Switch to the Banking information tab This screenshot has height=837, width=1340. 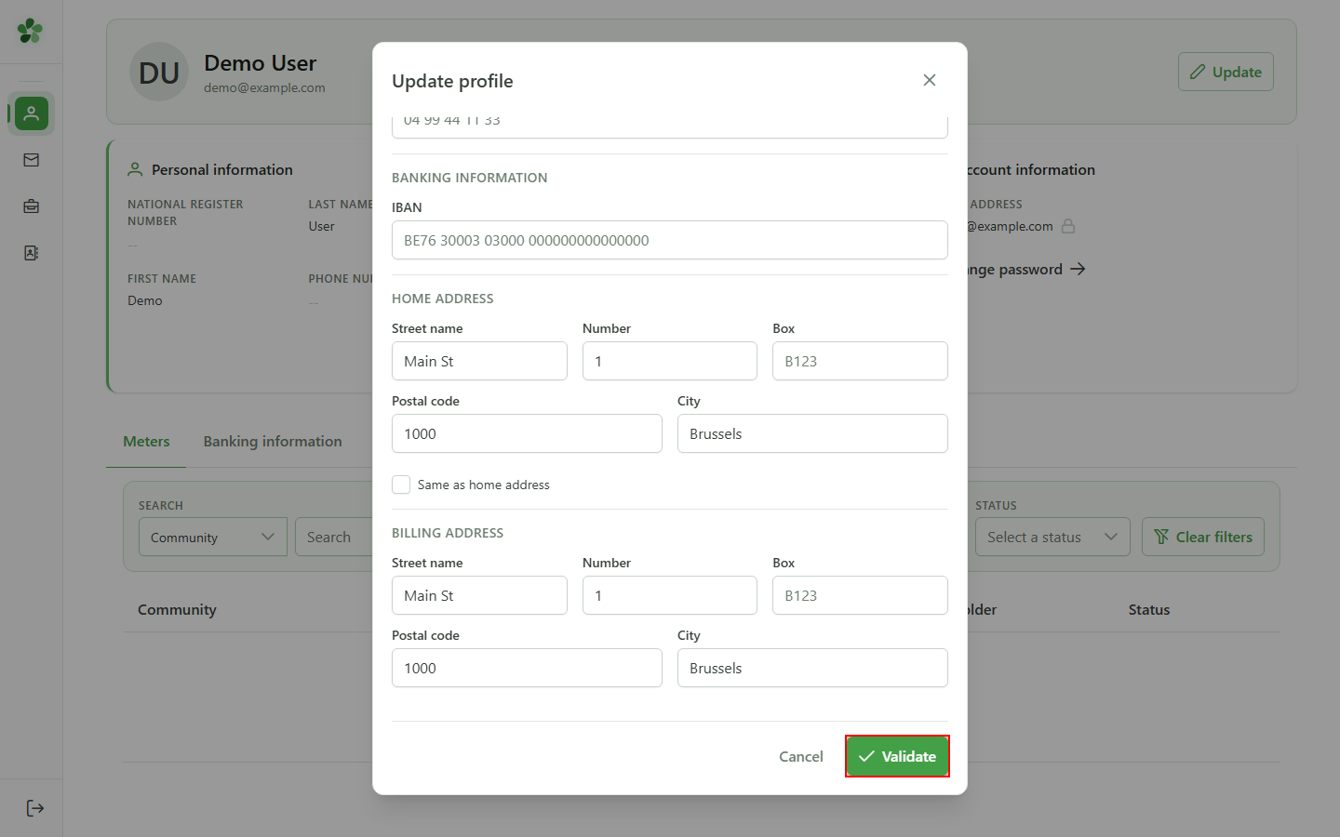[273, 441]
